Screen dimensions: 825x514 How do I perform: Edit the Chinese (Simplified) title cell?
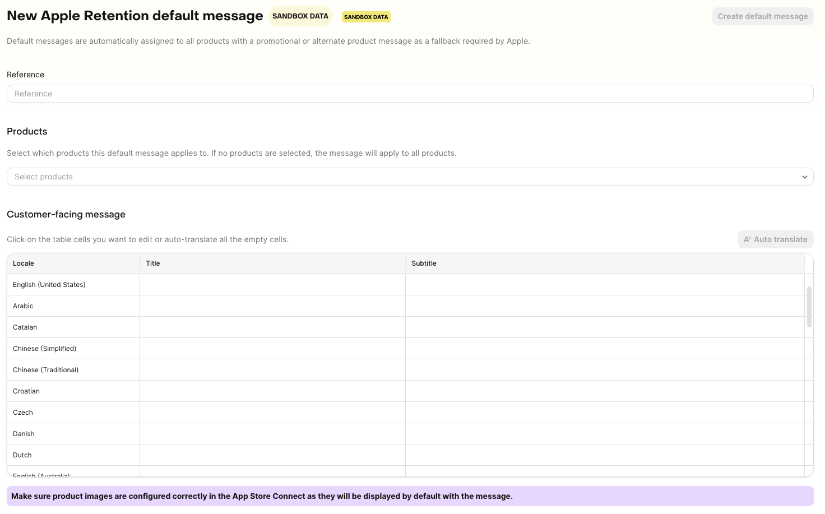(x=272, y=349)
